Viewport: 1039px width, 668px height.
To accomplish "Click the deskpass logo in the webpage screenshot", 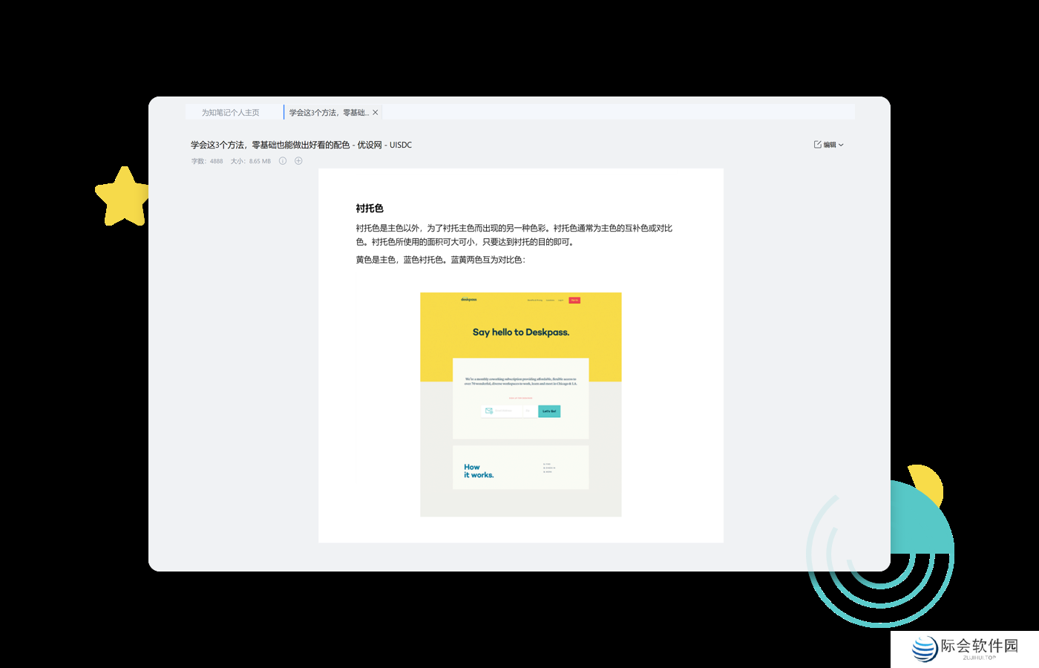I will click(x=469, y=299).
